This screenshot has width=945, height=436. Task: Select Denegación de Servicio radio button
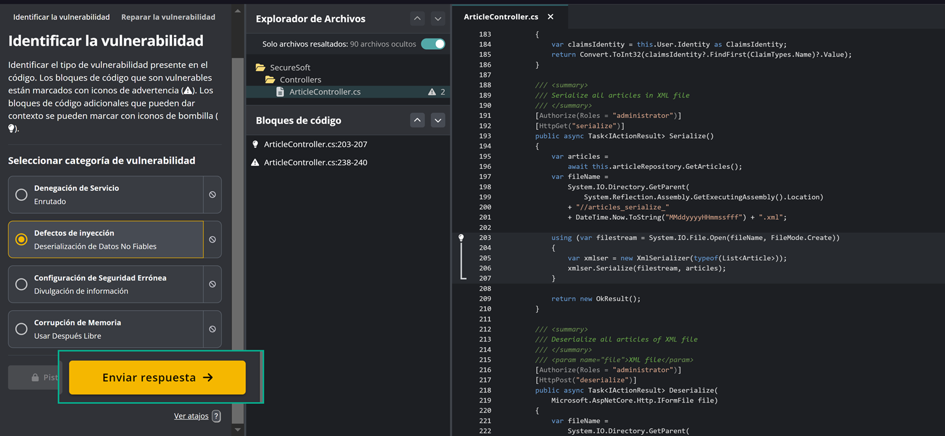pos(21,195)
